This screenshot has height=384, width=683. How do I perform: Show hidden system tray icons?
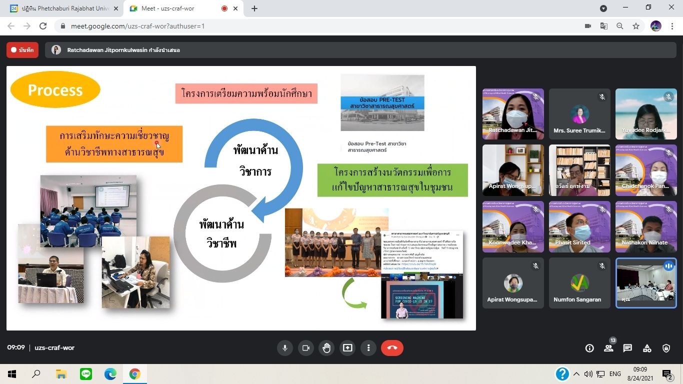click(x=576, y=374)
